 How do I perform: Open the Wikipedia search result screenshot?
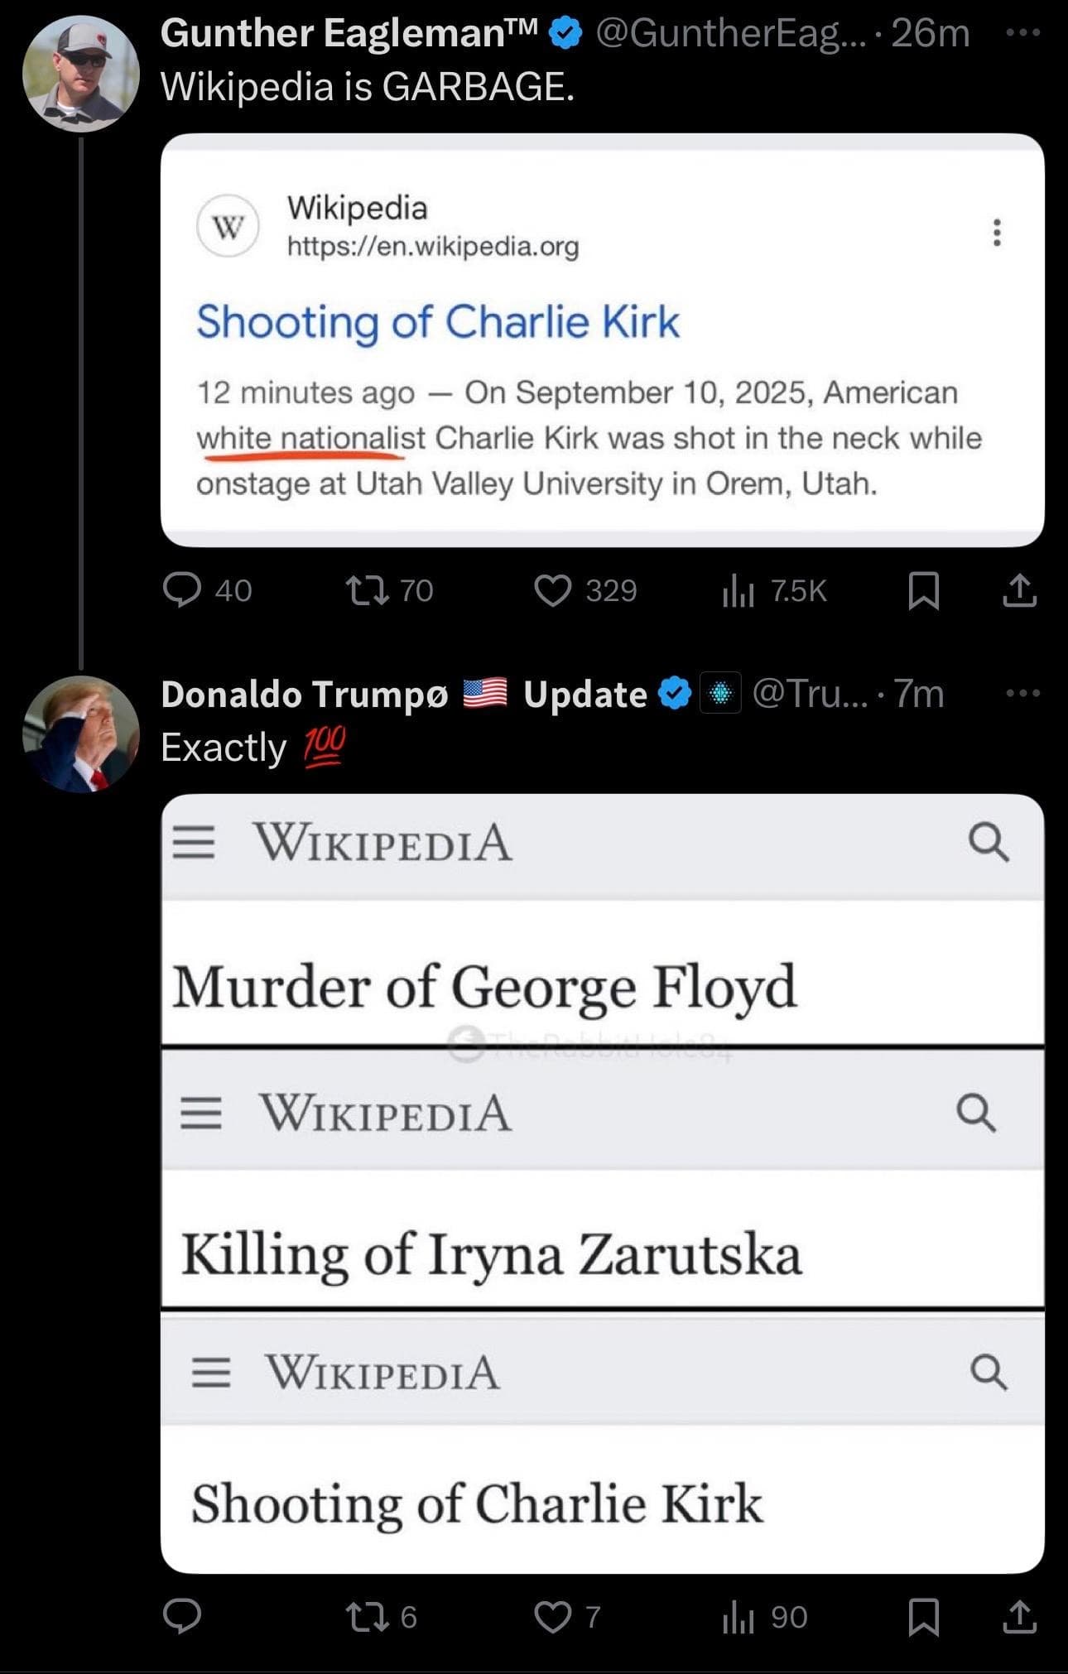click(602, 339)
